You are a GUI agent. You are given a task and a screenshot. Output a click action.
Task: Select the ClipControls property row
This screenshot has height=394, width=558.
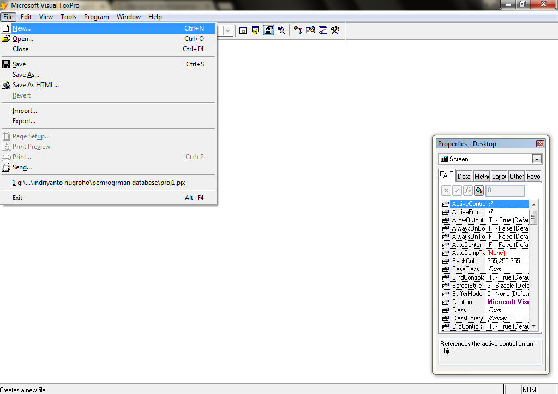point(485,326)
